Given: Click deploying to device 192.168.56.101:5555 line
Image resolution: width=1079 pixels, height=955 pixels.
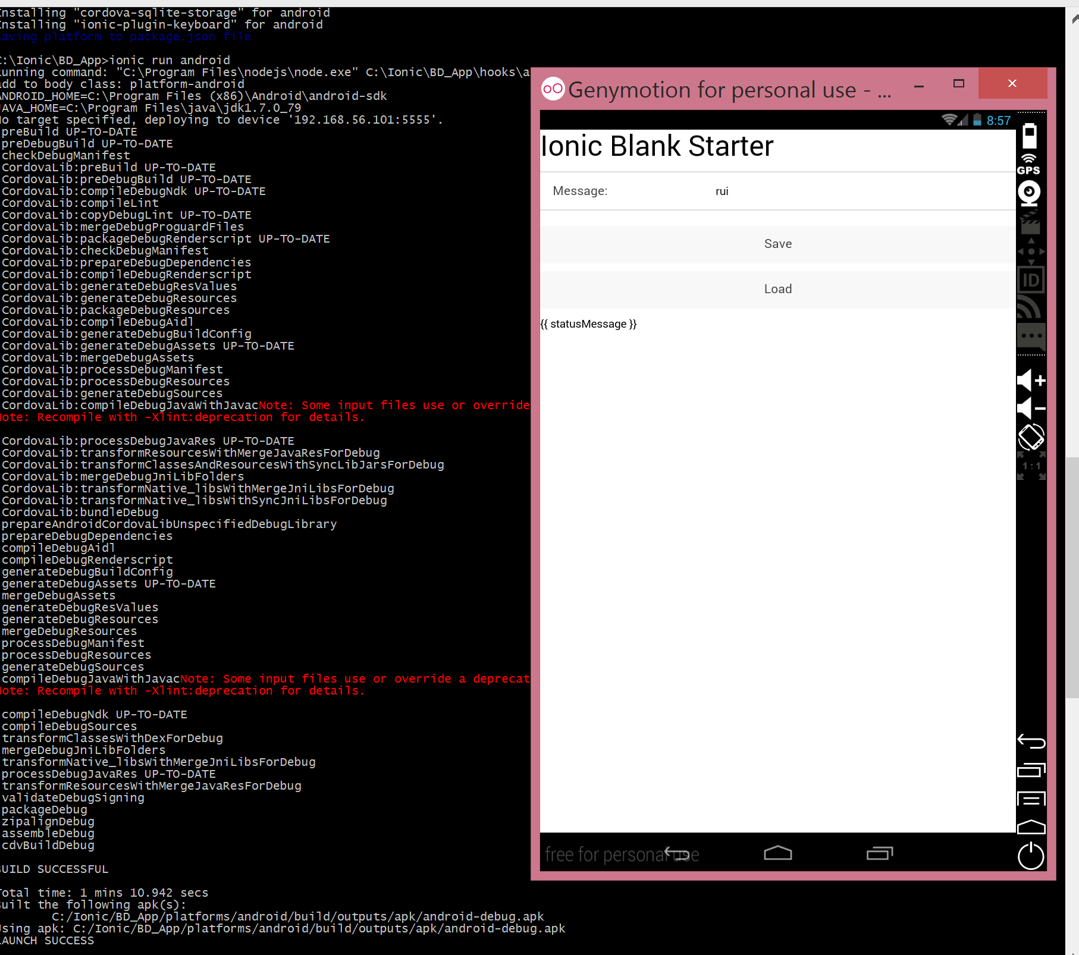Looking at the screenshot, I should (x=221, y=120).
